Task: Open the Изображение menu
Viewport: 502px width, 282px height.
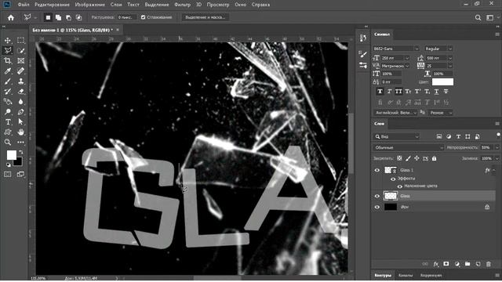Action: (89, 5)
